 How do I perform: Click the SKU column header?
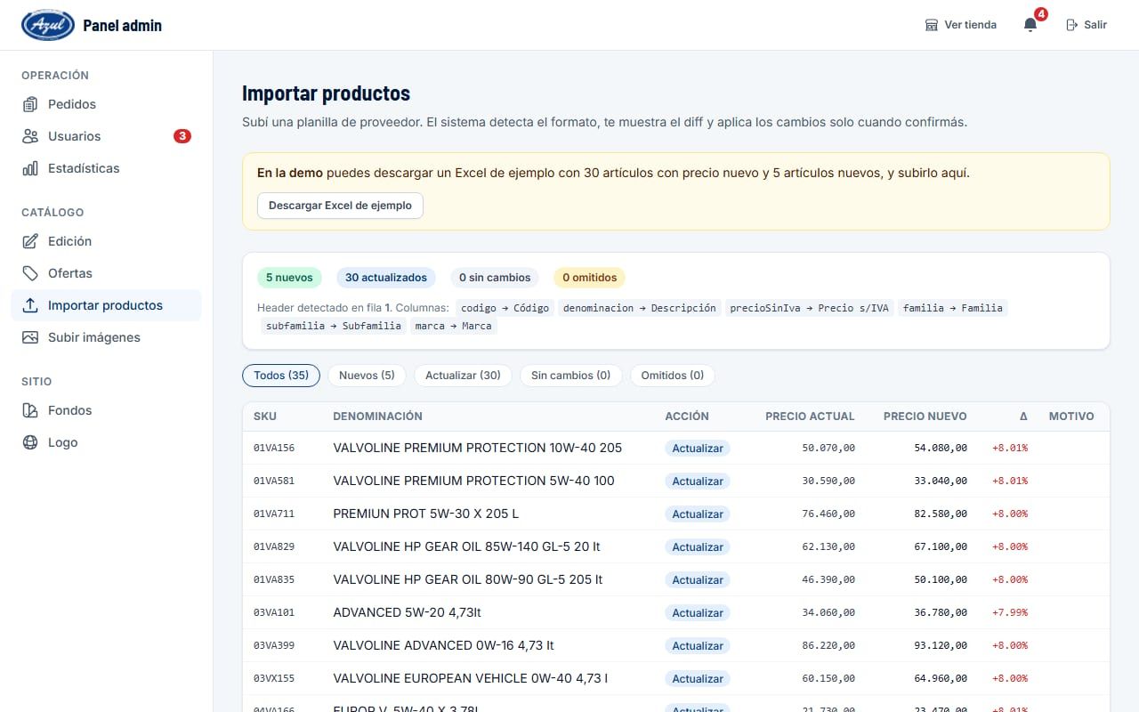point(265,417)
